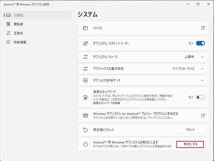Minimize the settings window
Screen dimensions: 214x161
188,4
